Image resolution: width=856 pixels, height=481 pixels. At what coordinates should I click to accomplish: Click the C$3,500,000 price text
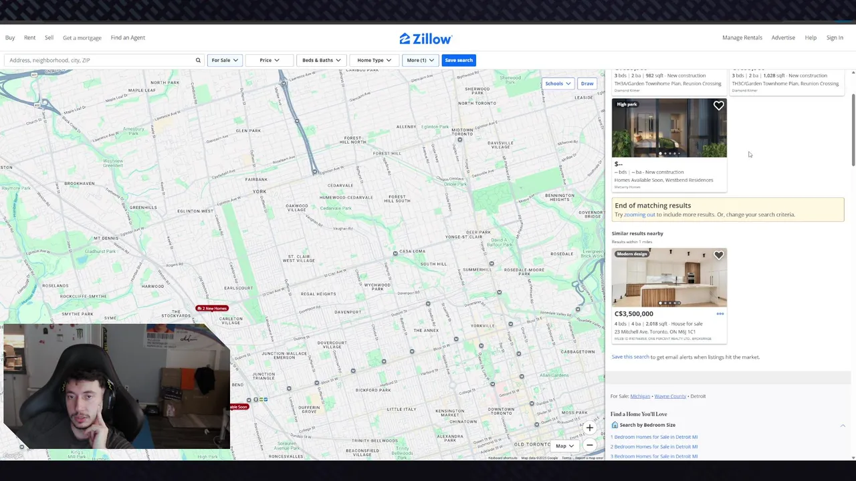coord(634,313)
